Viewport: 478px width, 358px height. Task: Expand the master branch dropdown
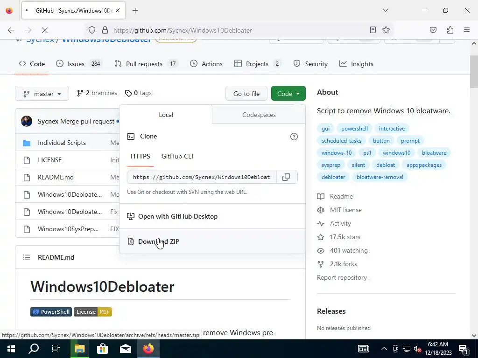coord(42,94)
